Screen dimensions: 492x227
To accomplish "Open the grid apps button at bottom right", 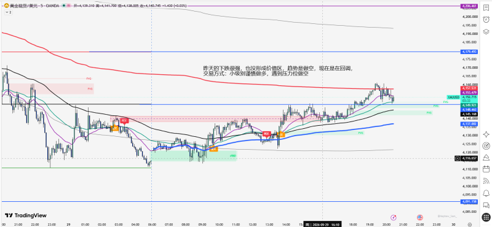I will [x=486, y=217].
